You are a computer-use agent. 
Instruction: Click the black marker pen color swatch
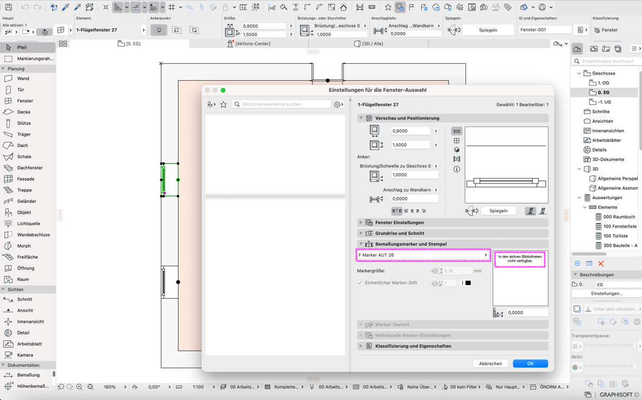(468, 283)
